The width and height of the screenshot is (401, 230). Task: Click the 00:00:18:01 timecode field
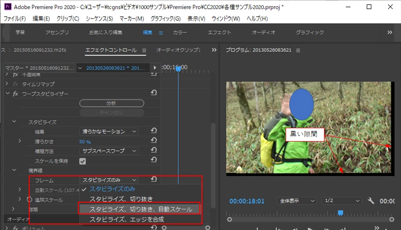click(247, 201)
